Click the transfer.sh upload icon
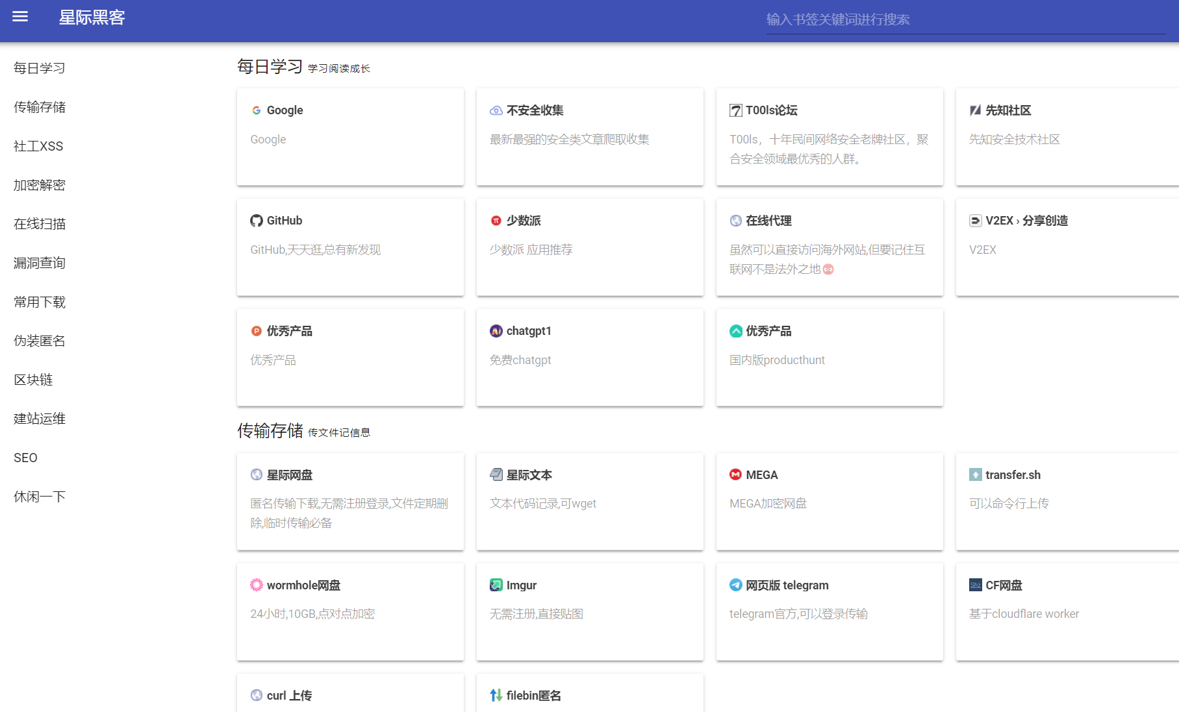This screenshot has width=1179, height=712. point(976,475)
